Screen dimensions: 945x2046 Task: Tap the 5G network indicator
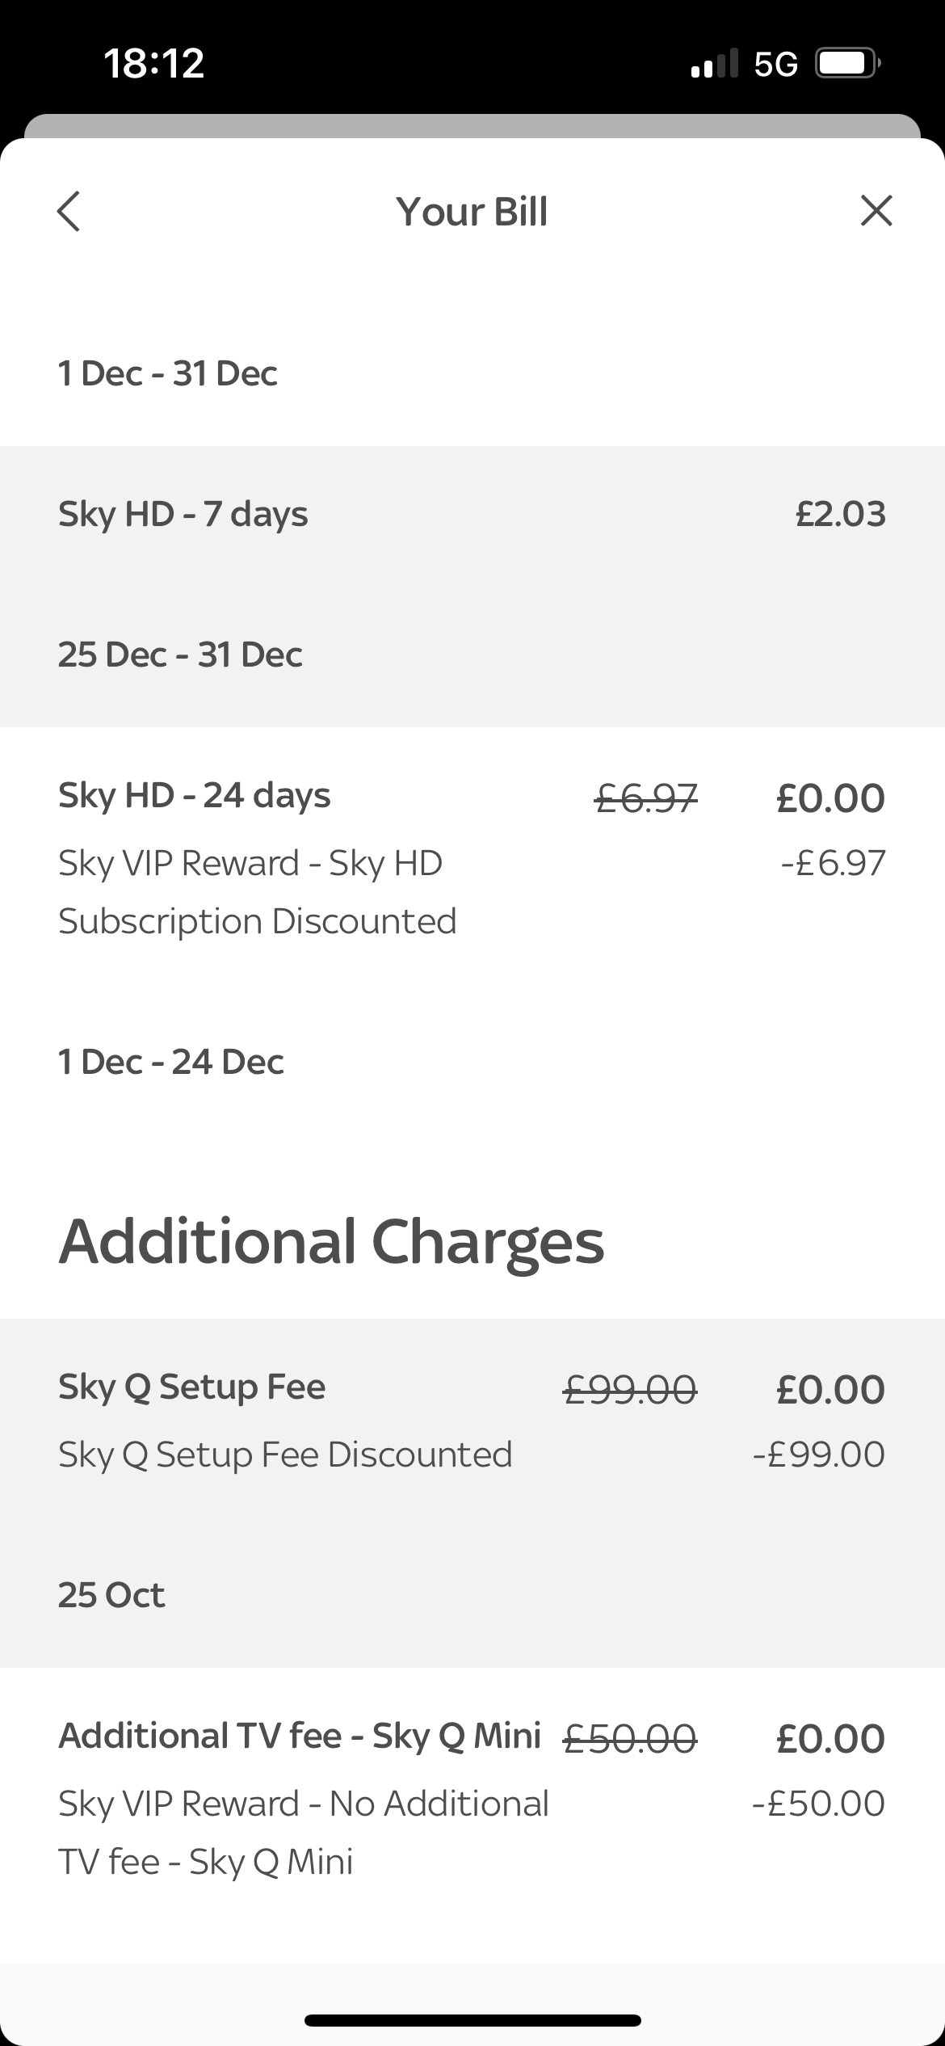(775, 64)
